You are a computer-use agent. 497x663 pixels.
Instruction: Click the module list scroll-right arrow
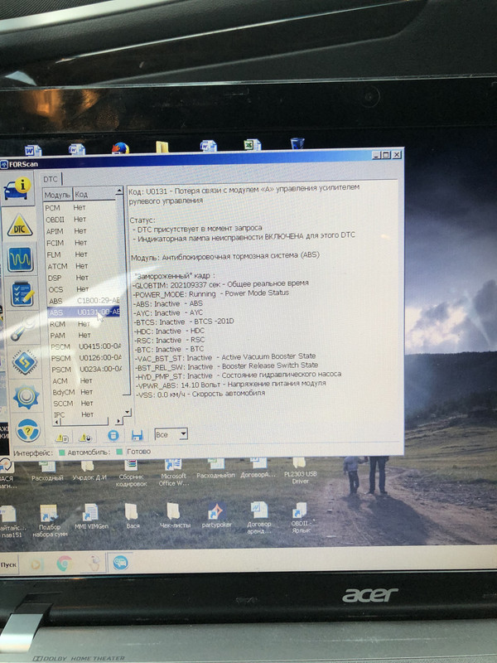(118, 421)
